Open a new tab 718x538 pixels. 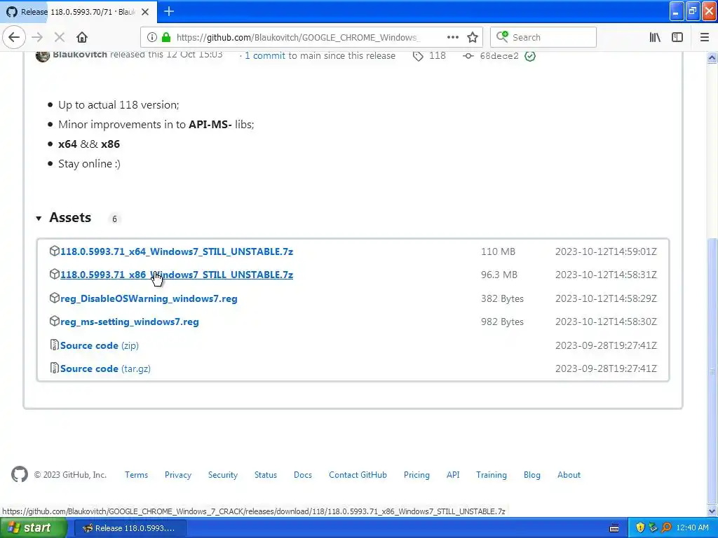tap(169, 11)
